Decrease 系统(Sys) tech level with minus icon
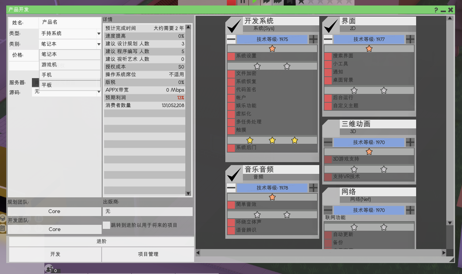 231,39
